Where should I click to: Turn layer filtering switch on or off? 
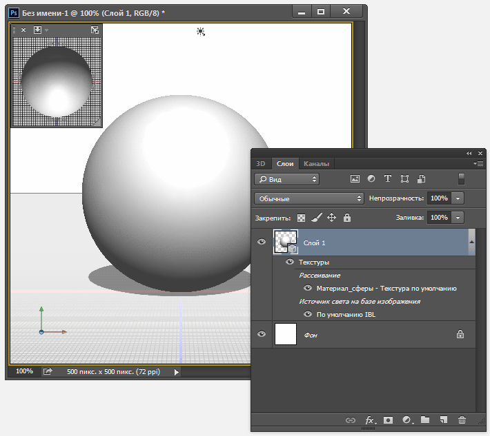(462, 178)
